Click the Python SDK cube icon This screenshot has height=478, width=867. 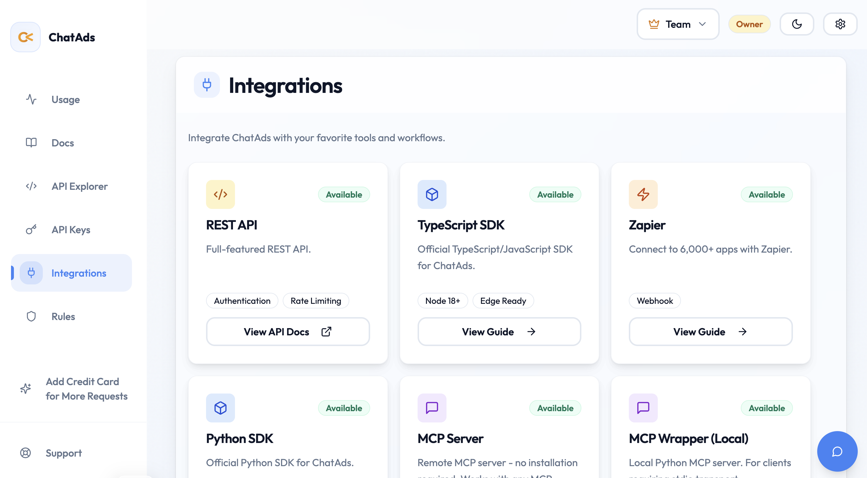[221, 408]
